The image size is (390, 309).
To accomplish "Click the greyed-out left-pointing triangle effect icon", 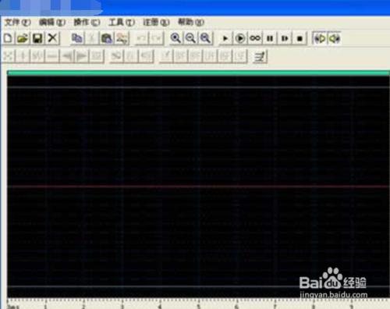I will pyautogui.click(x=67, y=56).
